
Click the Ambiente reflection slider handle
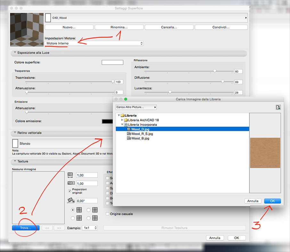tap(215, 71)
